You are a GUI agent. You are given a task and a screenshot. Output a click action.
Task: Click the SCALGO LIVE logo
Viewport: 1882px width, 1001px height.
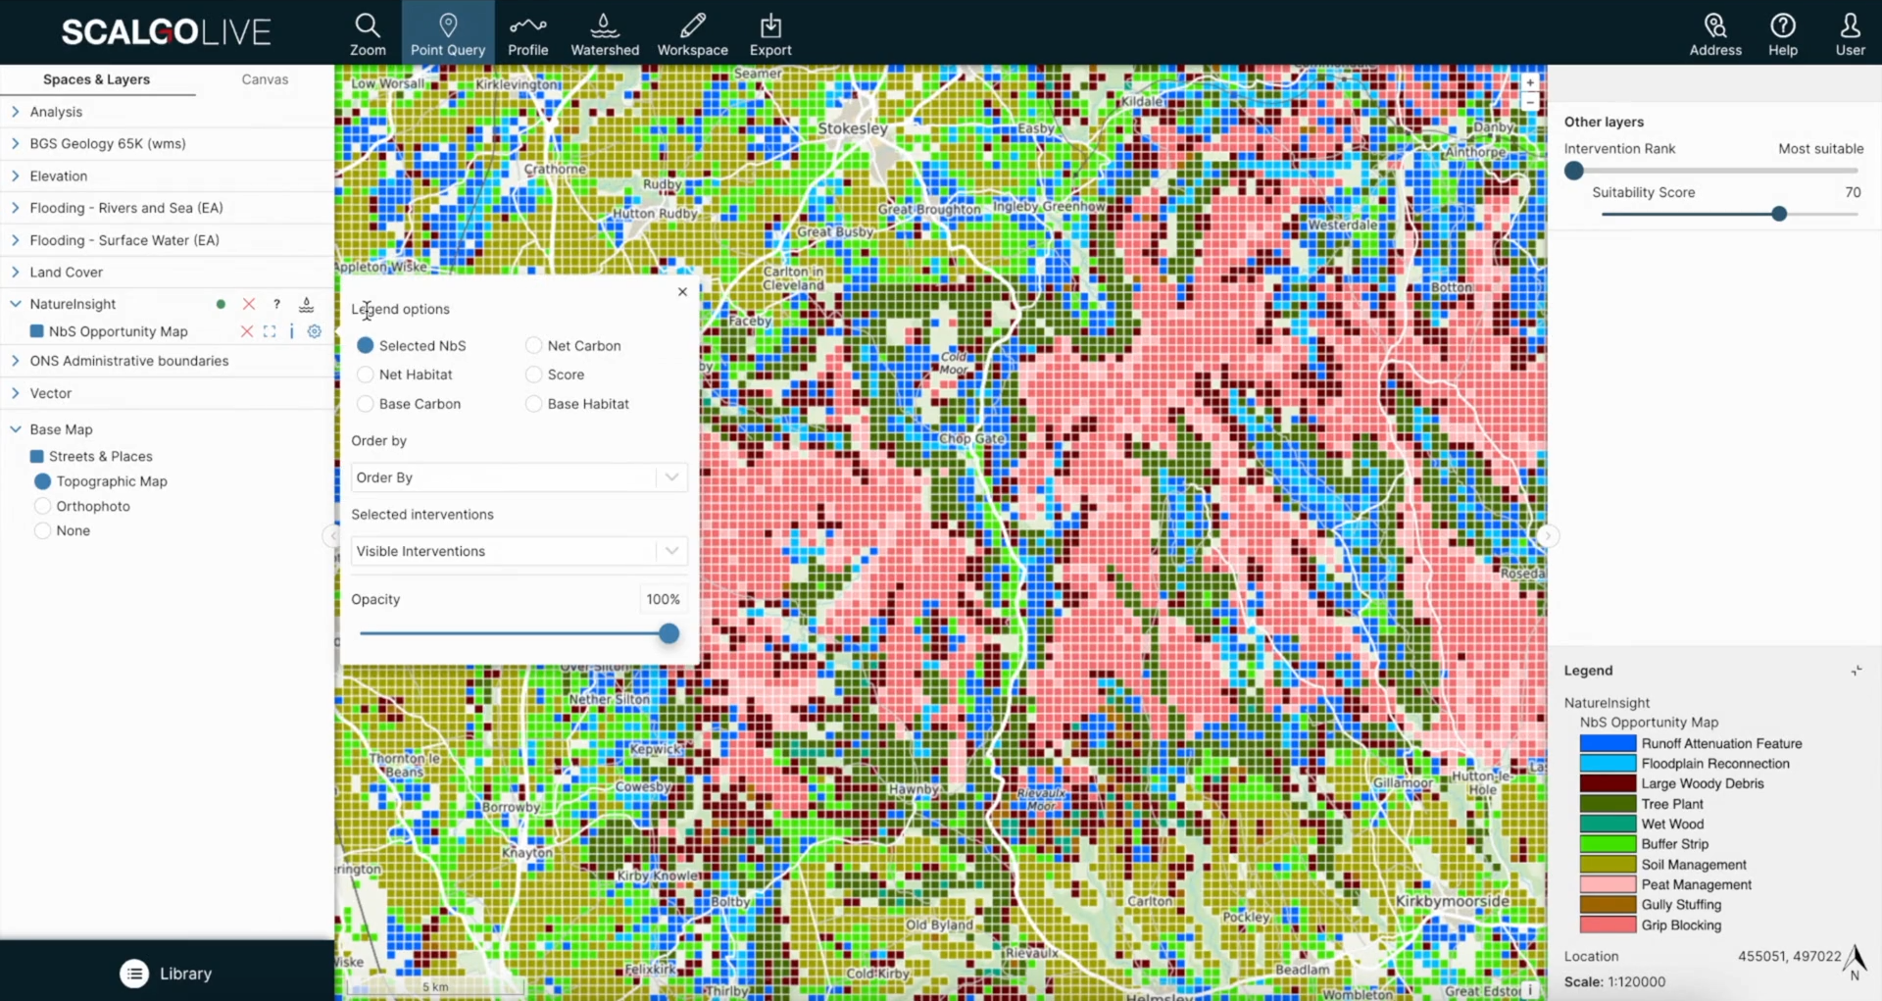[166, 32]
